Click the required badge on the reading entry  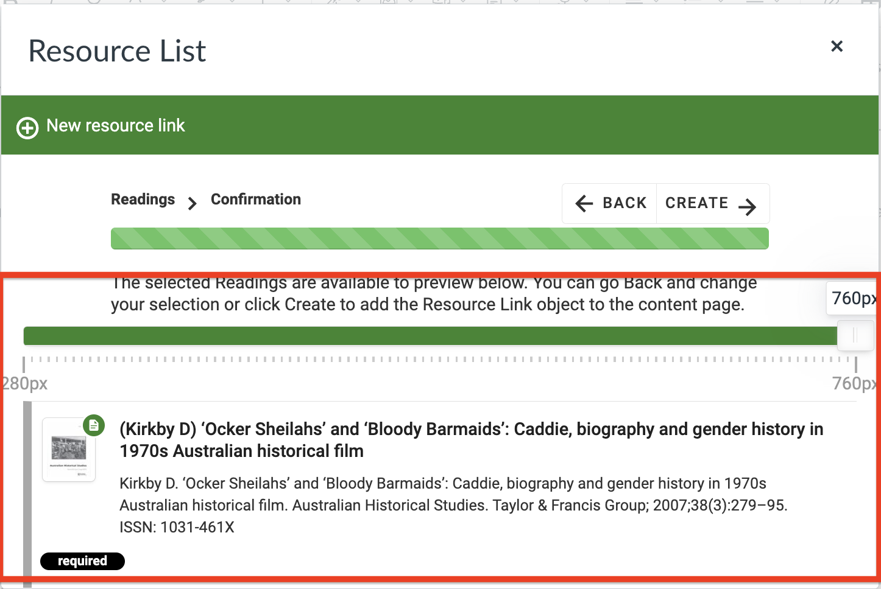pos(82,561)
